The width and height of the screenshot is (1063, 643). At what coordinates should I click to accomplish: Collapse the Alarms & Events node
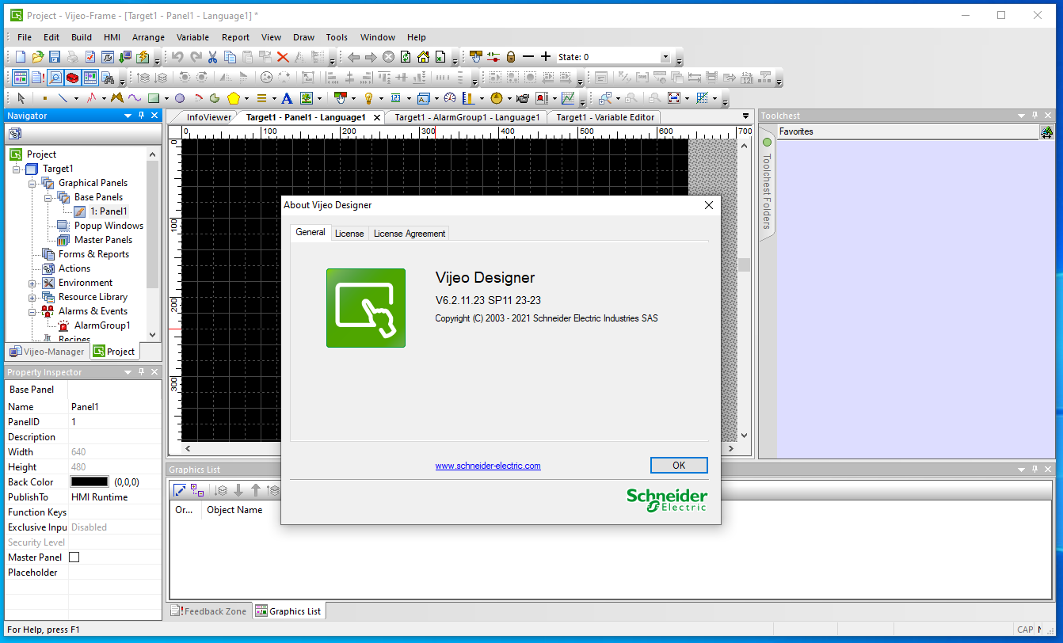click(x=32, y=311)
